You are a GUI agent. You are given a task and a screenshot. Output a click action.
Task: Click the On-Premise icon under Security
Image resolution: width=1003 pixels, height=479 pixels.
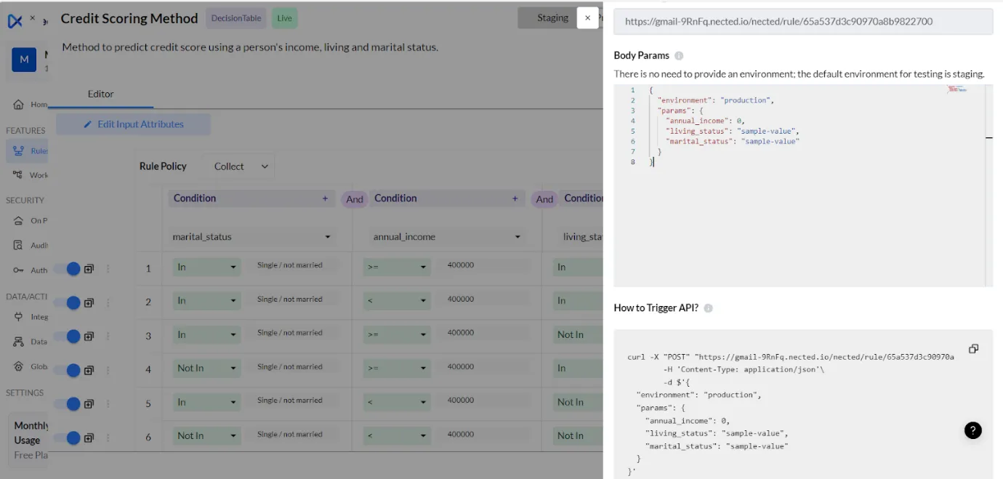(18, 221)
